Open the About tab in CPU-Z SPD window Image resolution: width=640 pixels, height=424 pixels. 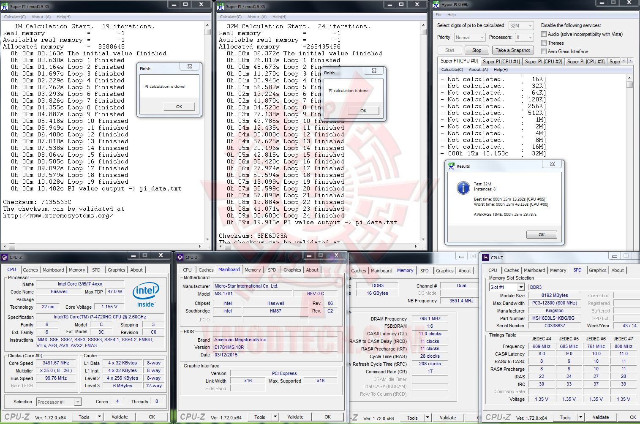(x=618, y=270)
